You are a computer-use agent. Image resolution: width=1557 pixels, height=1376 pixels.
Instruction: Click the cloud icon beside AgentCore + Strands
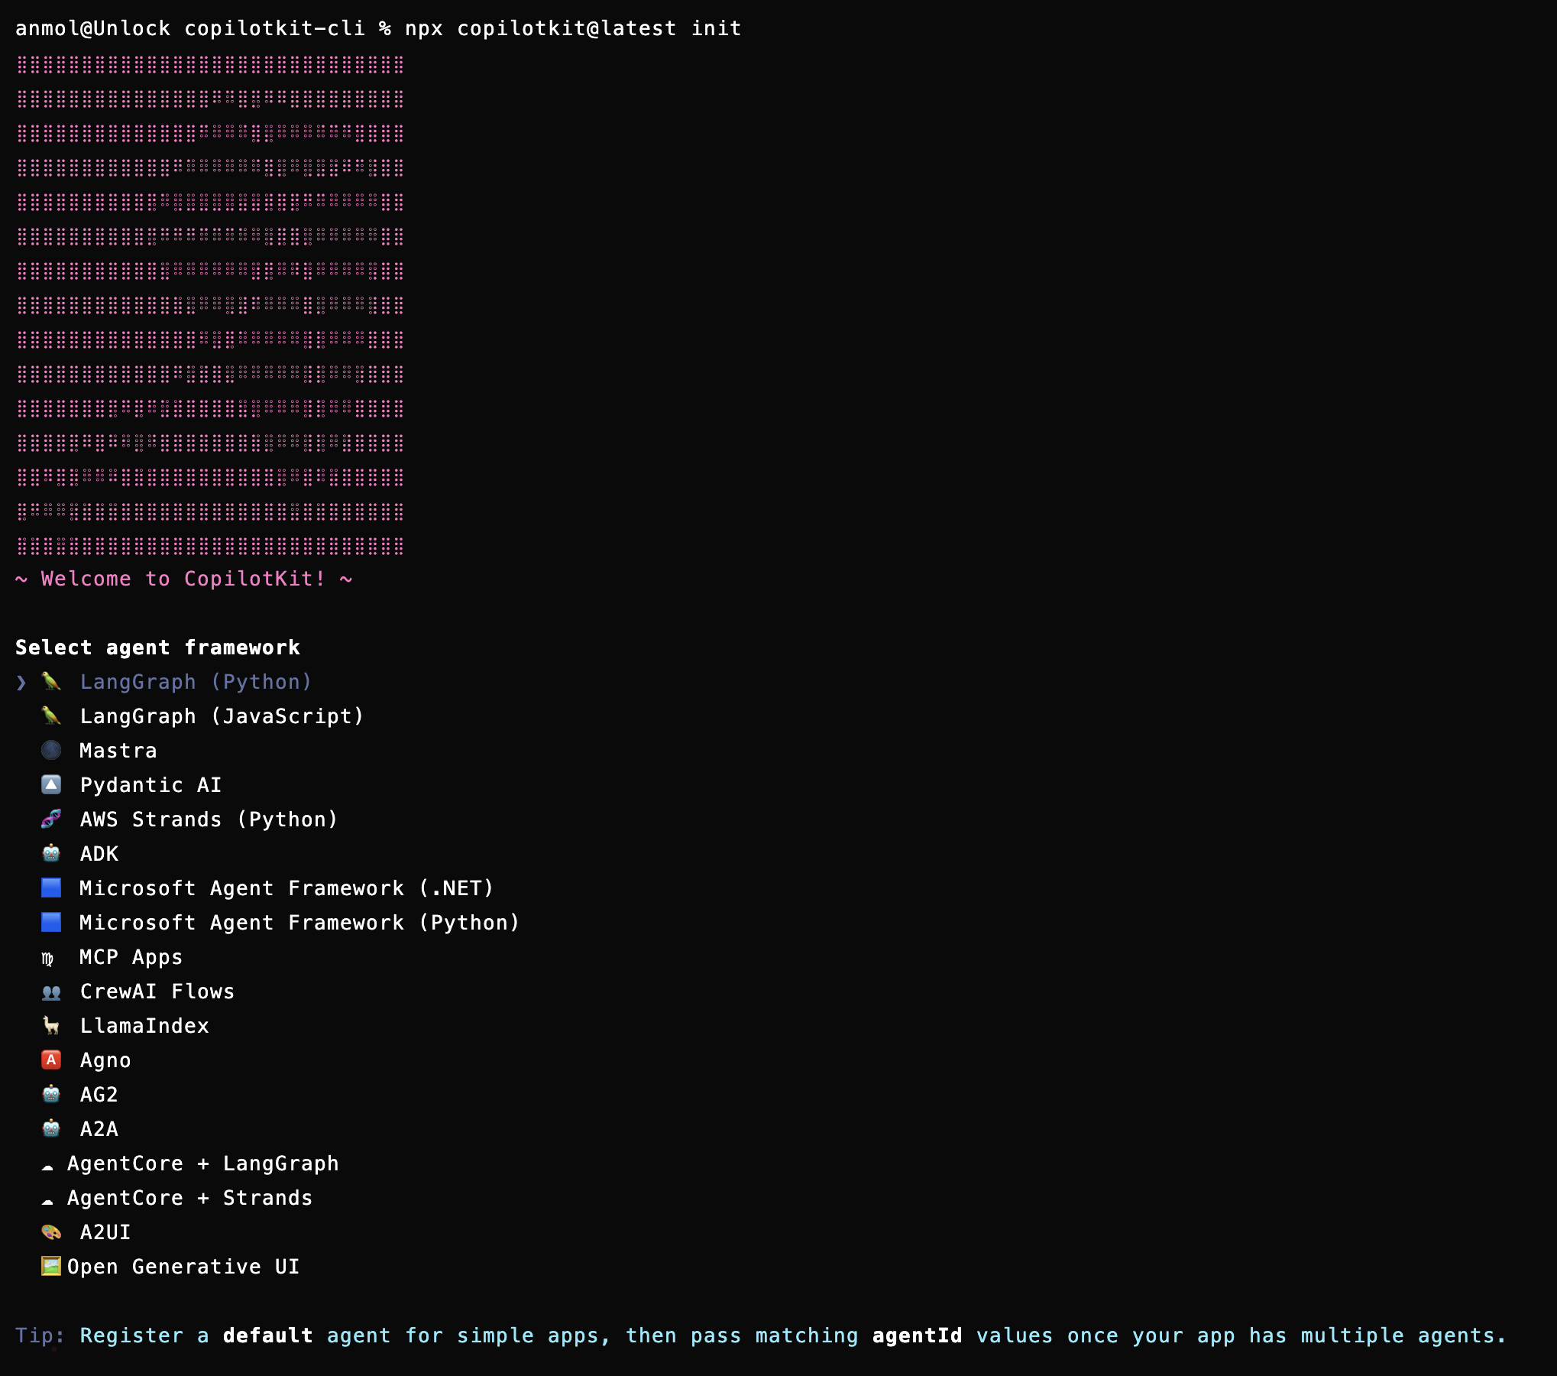47,1200
